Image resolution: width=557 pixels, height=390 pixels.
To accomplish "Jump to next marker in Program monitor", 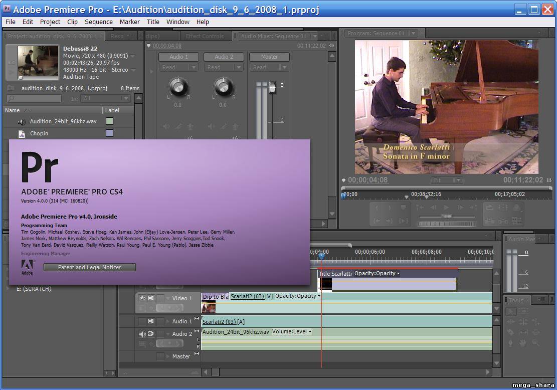I will click(x=473, y=208).
